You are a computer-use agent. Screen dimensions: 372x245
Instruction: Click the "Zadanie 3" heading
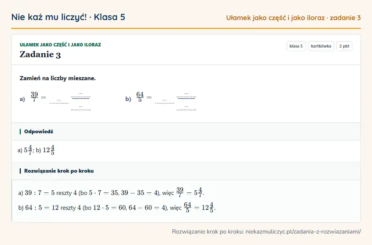pyautogui.click(x=40, y=54)
